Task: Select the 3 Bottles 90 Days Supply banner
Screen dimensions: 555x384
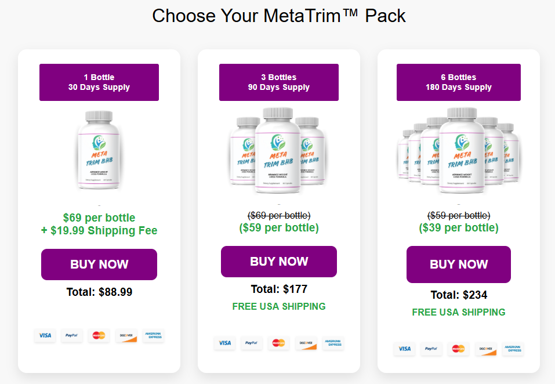Action: coord(278,82)
